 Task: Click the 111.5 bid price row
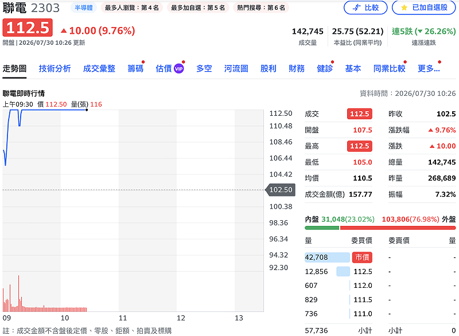(x=339, y=300)
